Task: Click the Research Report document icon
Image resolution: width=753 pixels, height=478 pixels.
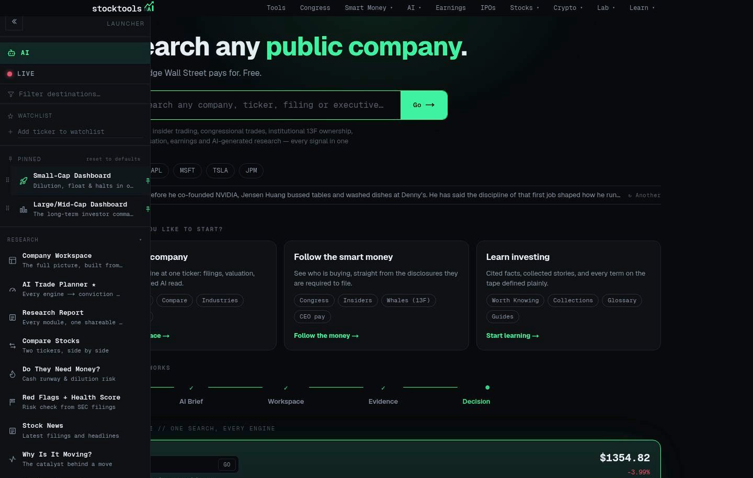Action: click(13, 317)
